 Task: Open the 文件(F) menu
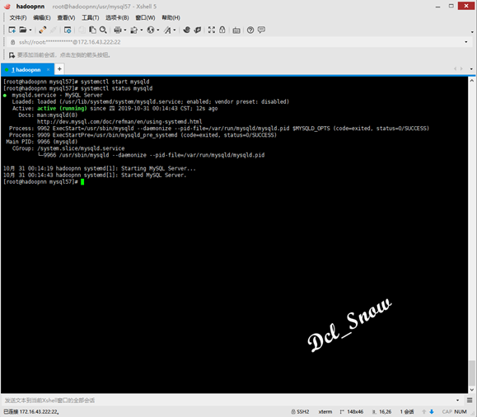coord(18,17)
